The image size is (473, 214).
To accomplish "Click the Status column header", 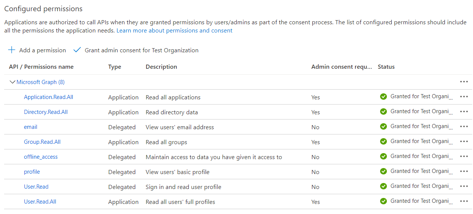I will pos(386,67).
